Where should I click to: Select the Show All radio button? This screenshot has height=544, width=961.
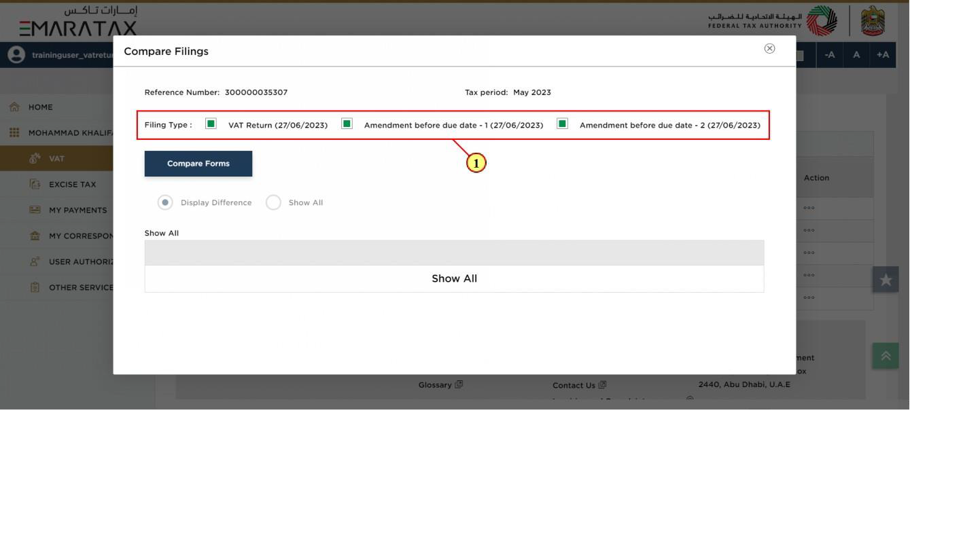[x=273, y=202]
